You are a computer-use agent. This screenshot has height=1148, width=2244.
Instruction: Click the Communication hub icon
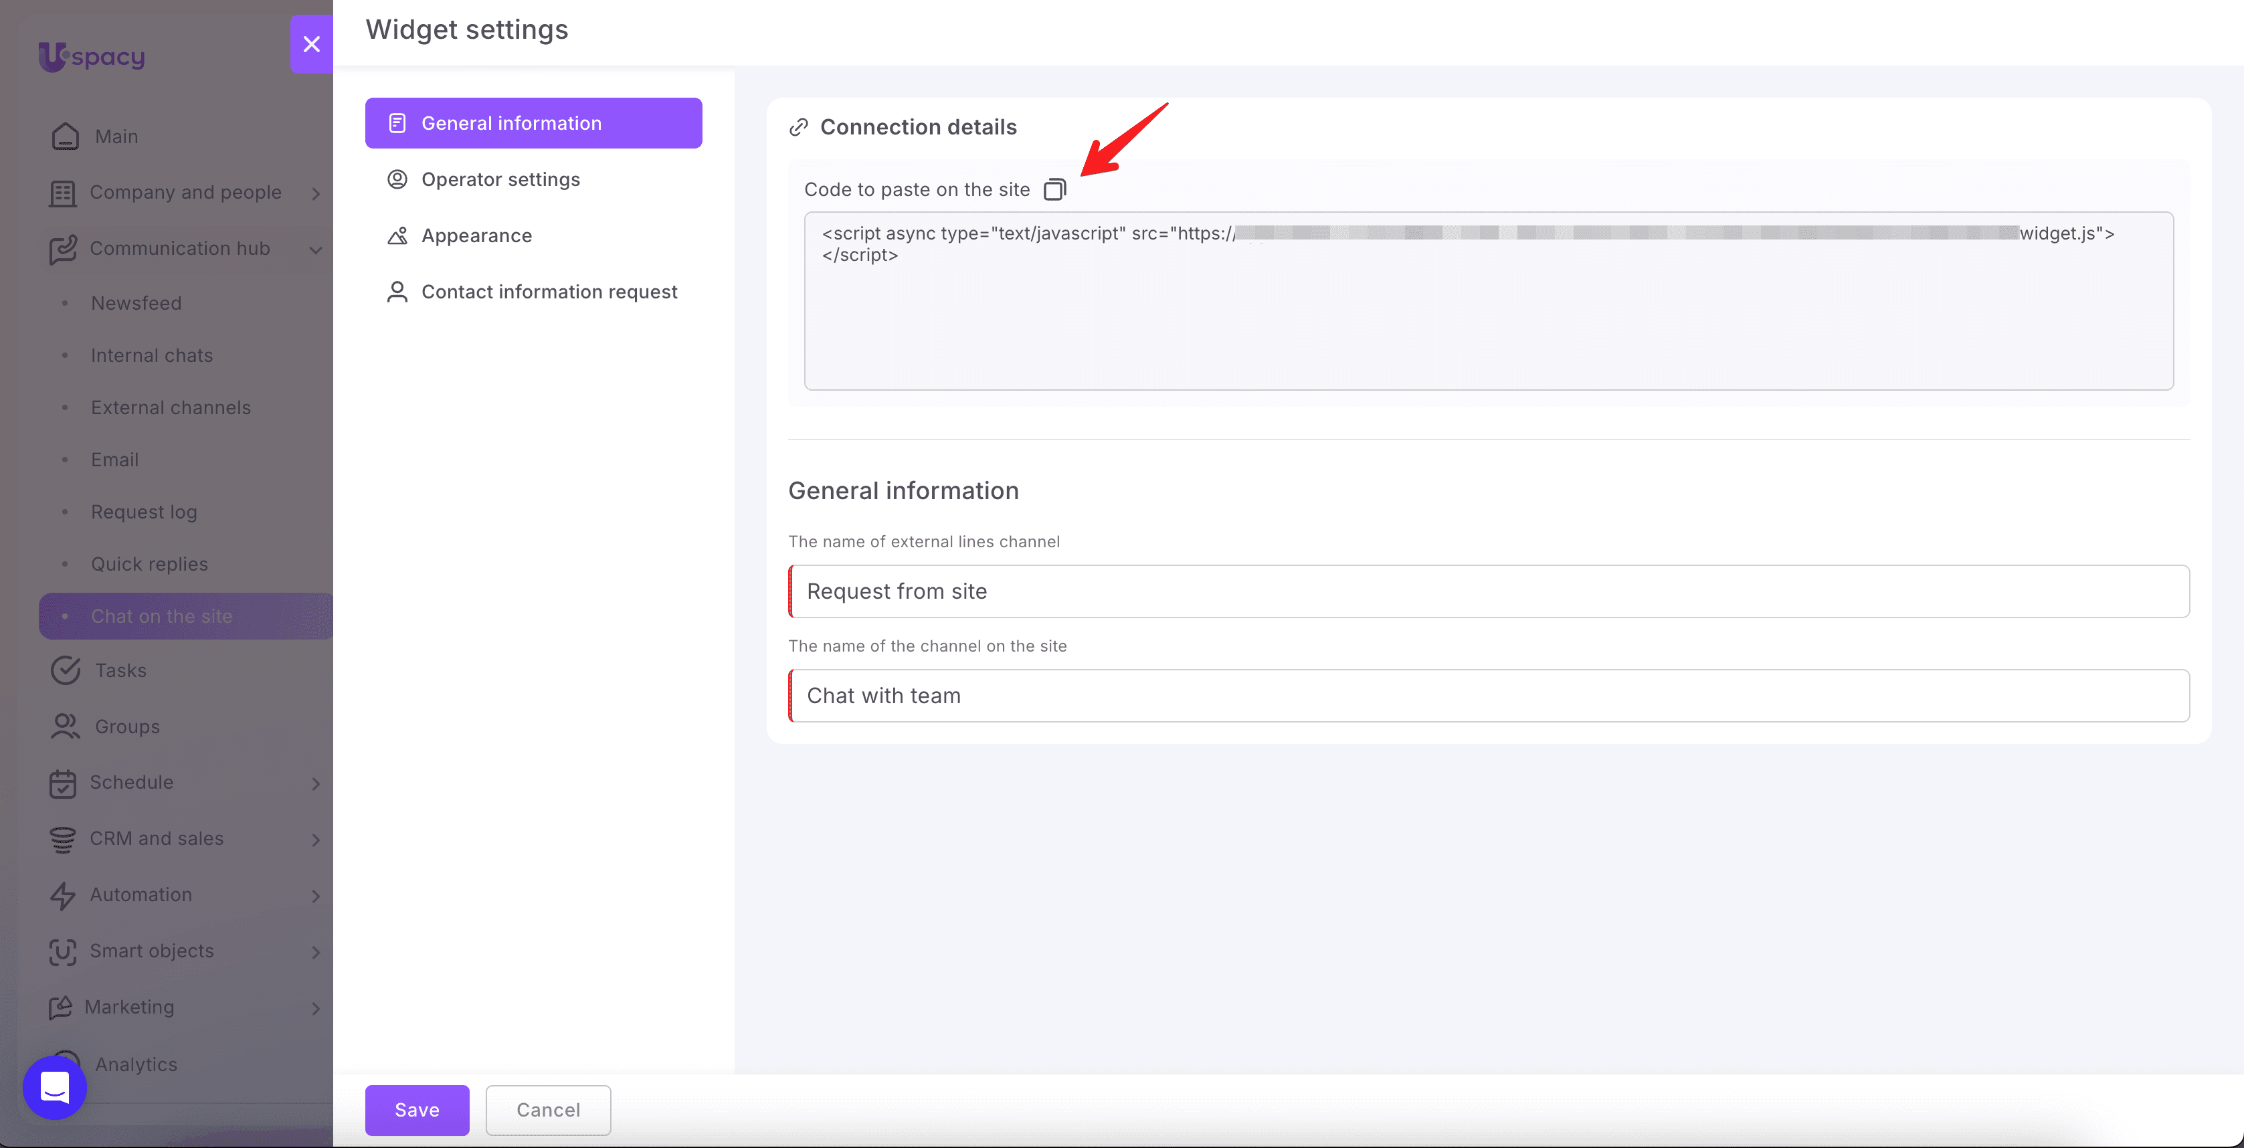pos(63,249)
